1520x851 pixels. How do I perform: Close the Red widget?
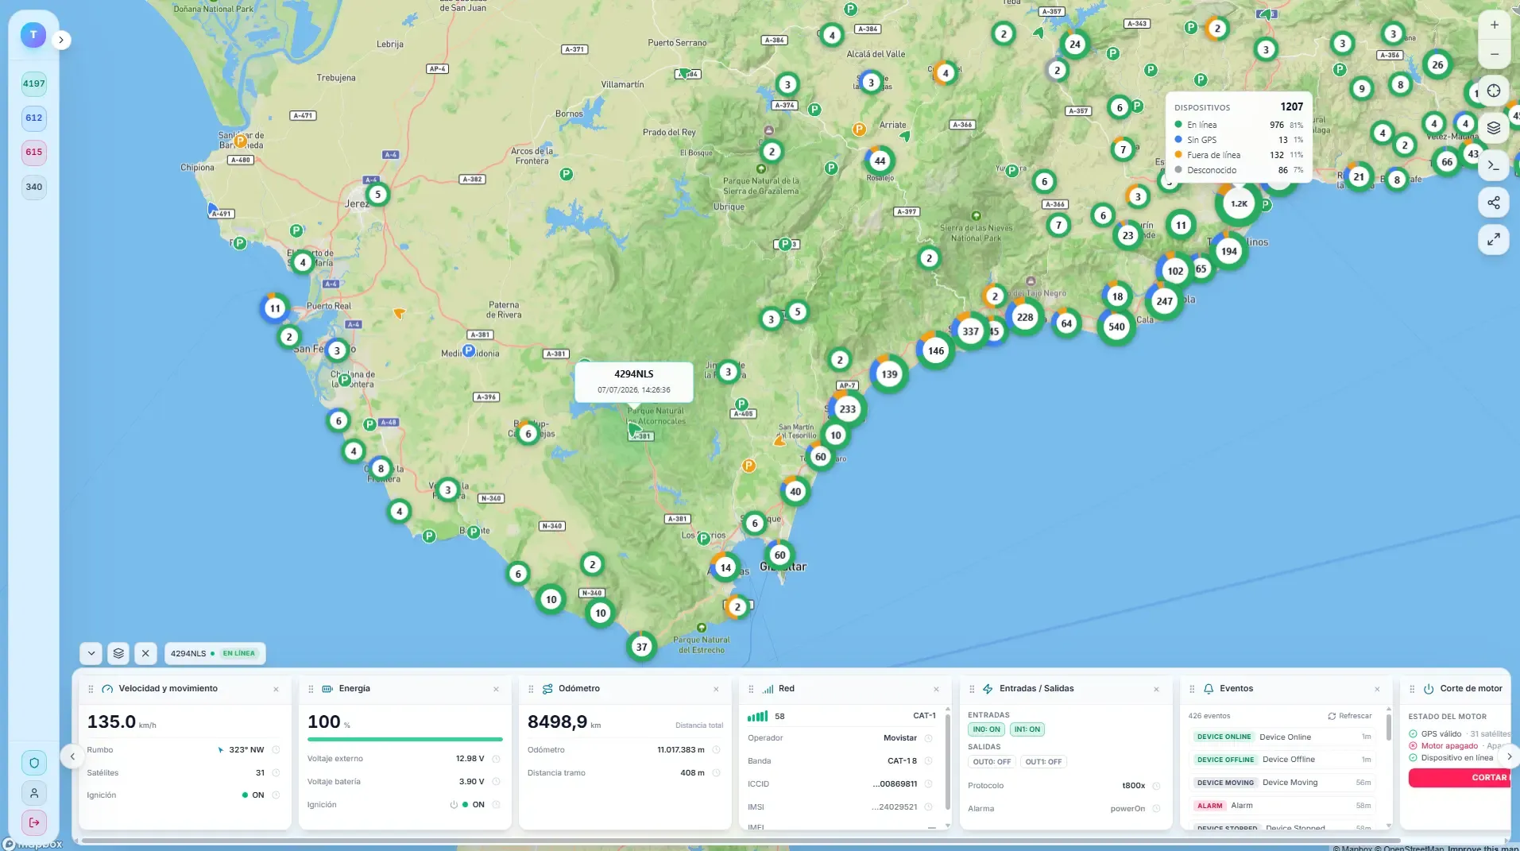tap(936, 689)
